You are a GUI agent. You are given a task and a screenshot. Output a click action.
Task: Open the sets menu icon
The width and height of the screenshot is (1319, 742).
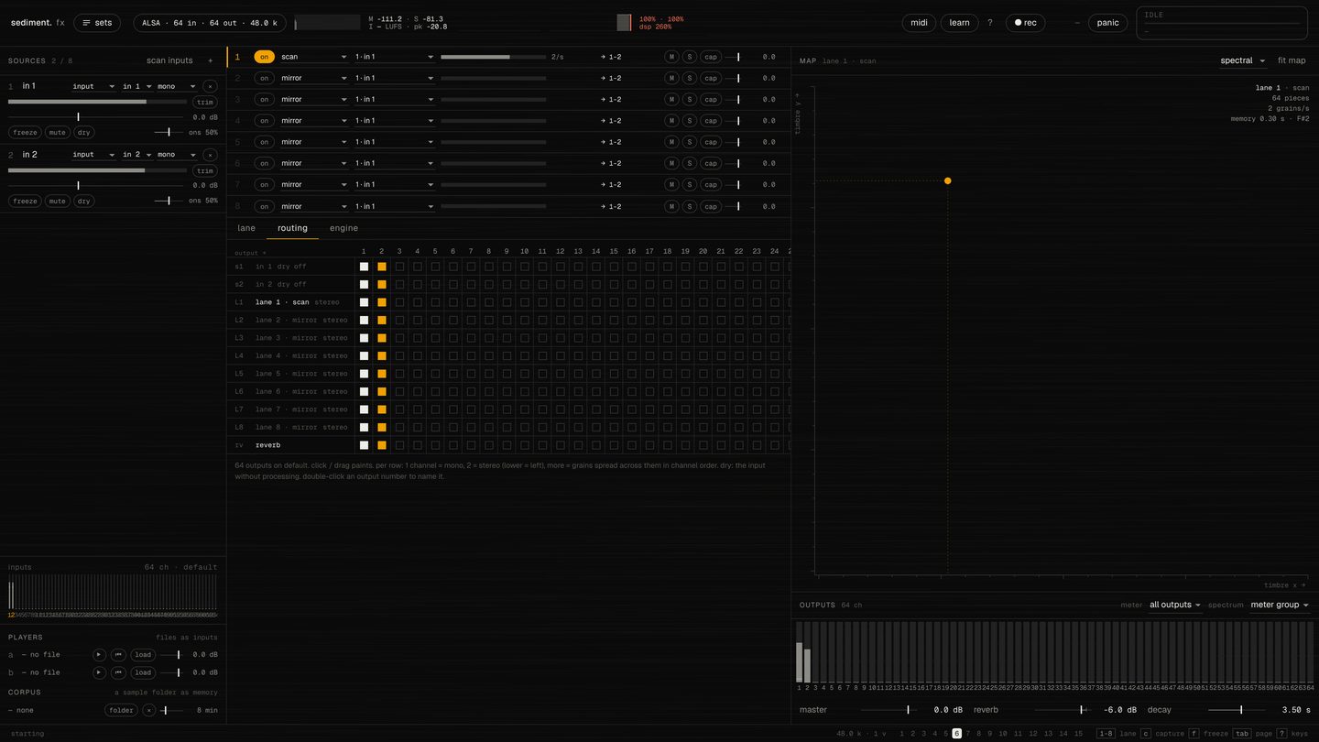coord(96,23)
